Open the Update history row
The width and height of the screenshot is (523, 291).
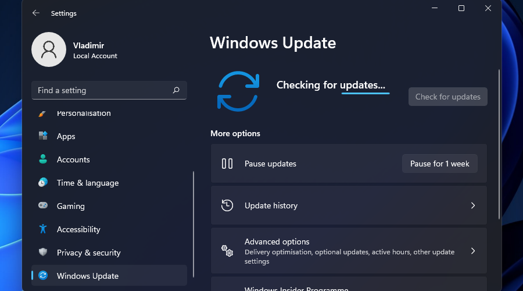(349, 205)
